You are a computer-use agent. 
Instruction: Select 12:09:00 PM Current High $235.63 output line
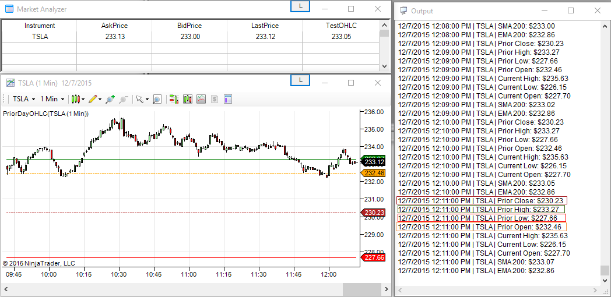click(483, 78)
